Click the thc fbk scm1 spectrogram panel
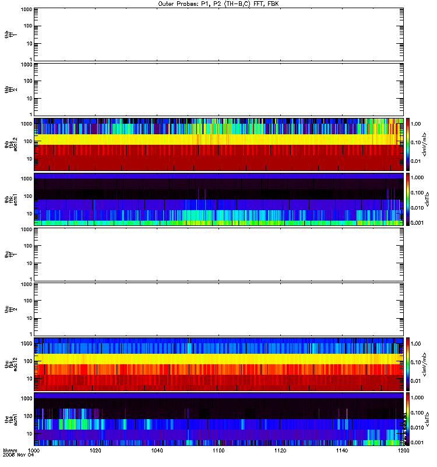 pyautogui.click(x=218, y=419)
